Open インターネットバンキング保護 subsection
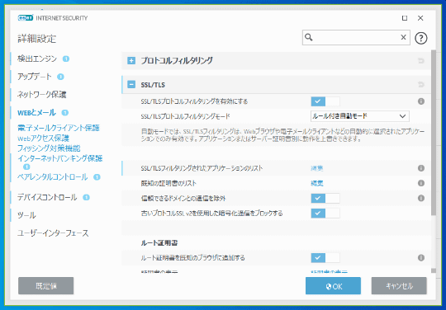This screenshot has width=446, height=310. pyautogui.click(x=59, y=158)
